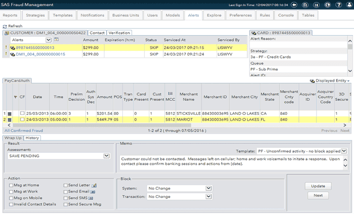Viewport: 354px width, 214px height.
Task: Click the filter funnel icon in table header
Action: (x=15, y=97)
